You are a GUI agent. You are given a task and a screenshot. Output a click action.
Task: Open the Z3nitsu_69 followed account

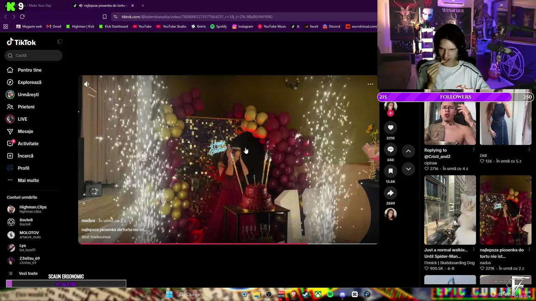(23, 260)
